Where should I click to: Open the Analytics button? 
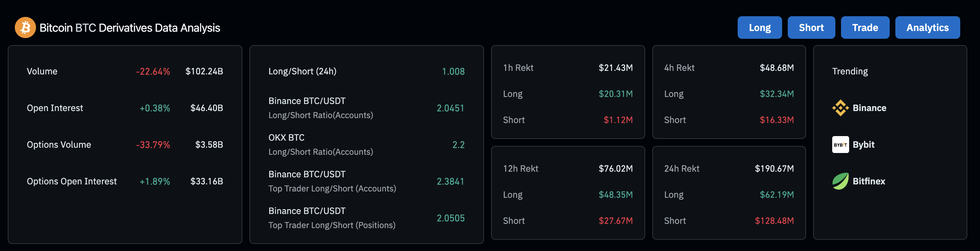click(x=927, y=27)
